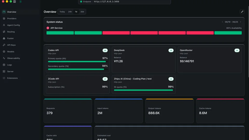Open the Observability page
Image resolution: width=249 pixels, height=140 pixels.
pos(20,58)
